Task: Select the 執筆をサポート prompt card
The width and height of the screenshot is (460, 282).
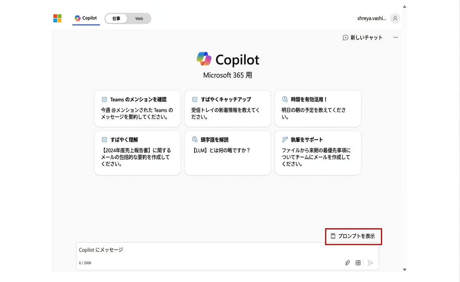Action: 318,153
